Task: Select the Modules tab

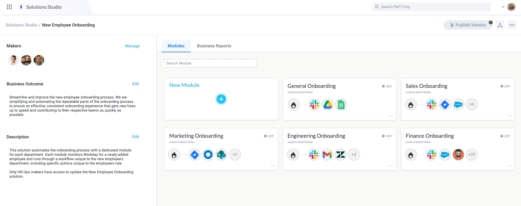Action: 176,46
